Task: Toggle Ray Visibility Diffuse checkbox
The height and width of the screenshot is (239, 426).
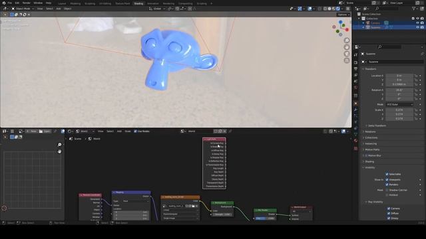Action: (x=389, y=214)
